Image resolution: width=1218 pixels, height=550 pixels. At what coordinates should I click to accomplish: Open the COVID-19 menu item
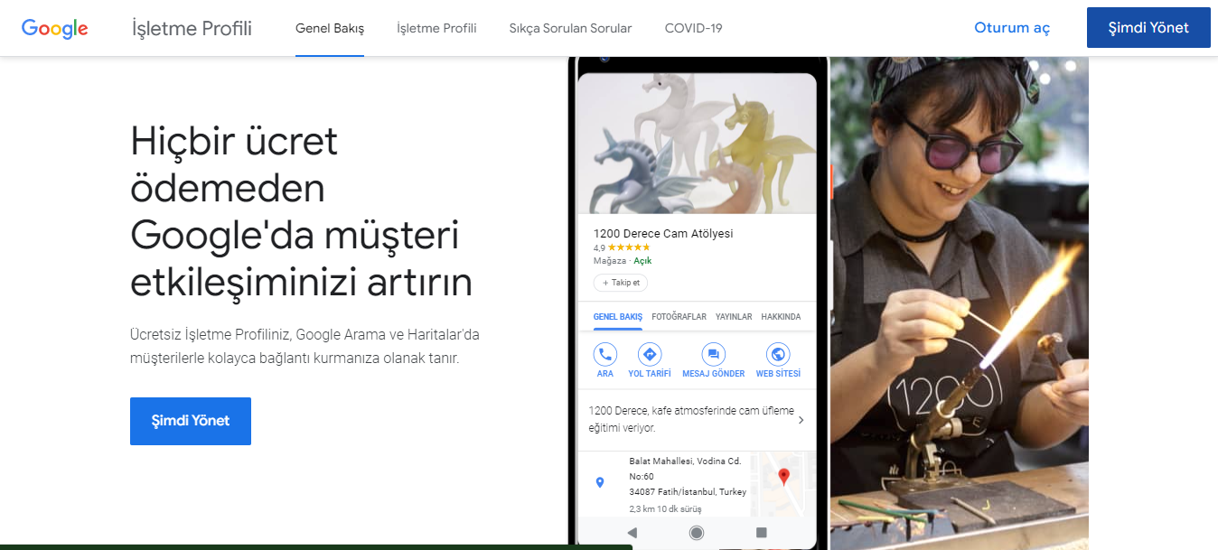(693, 28)
